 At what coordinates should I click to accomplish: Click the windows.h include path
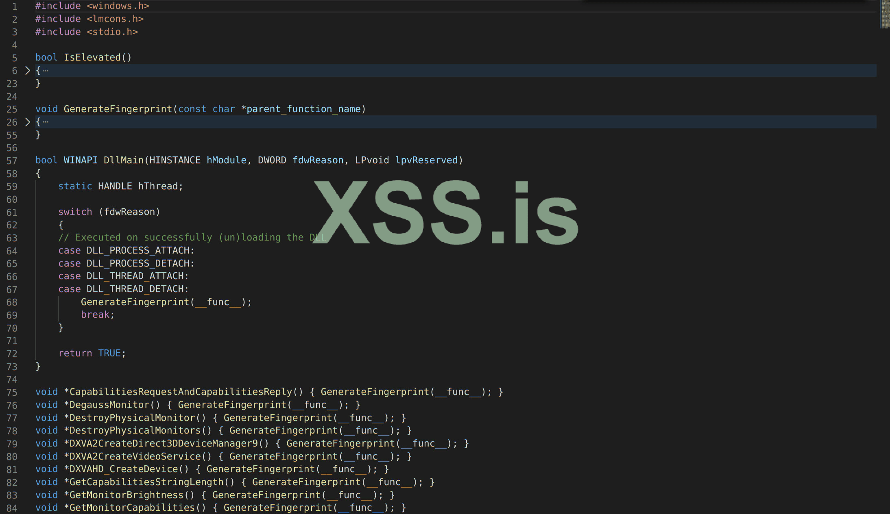coord(118,6)
